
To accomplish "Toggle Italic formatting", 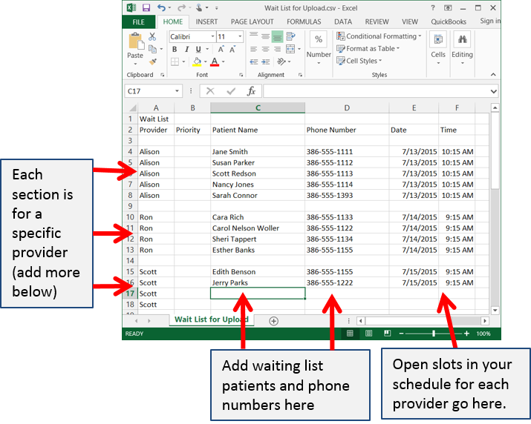I will point(186,50).
